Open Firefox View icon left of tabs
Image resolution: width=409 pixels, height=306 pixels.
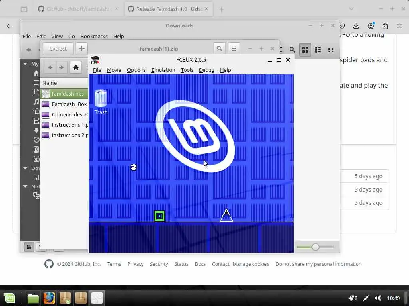click(24, 9)
